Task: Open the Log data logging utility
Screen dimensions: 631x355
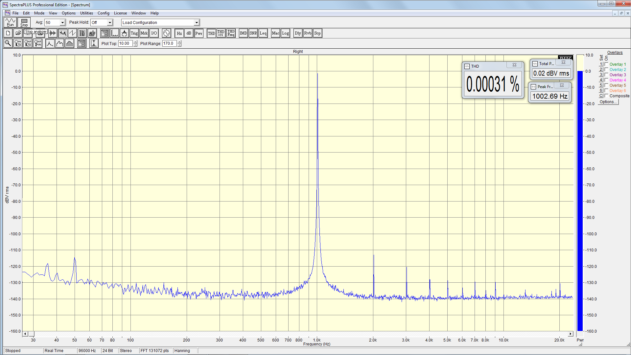Action: (x=285, y=33)
